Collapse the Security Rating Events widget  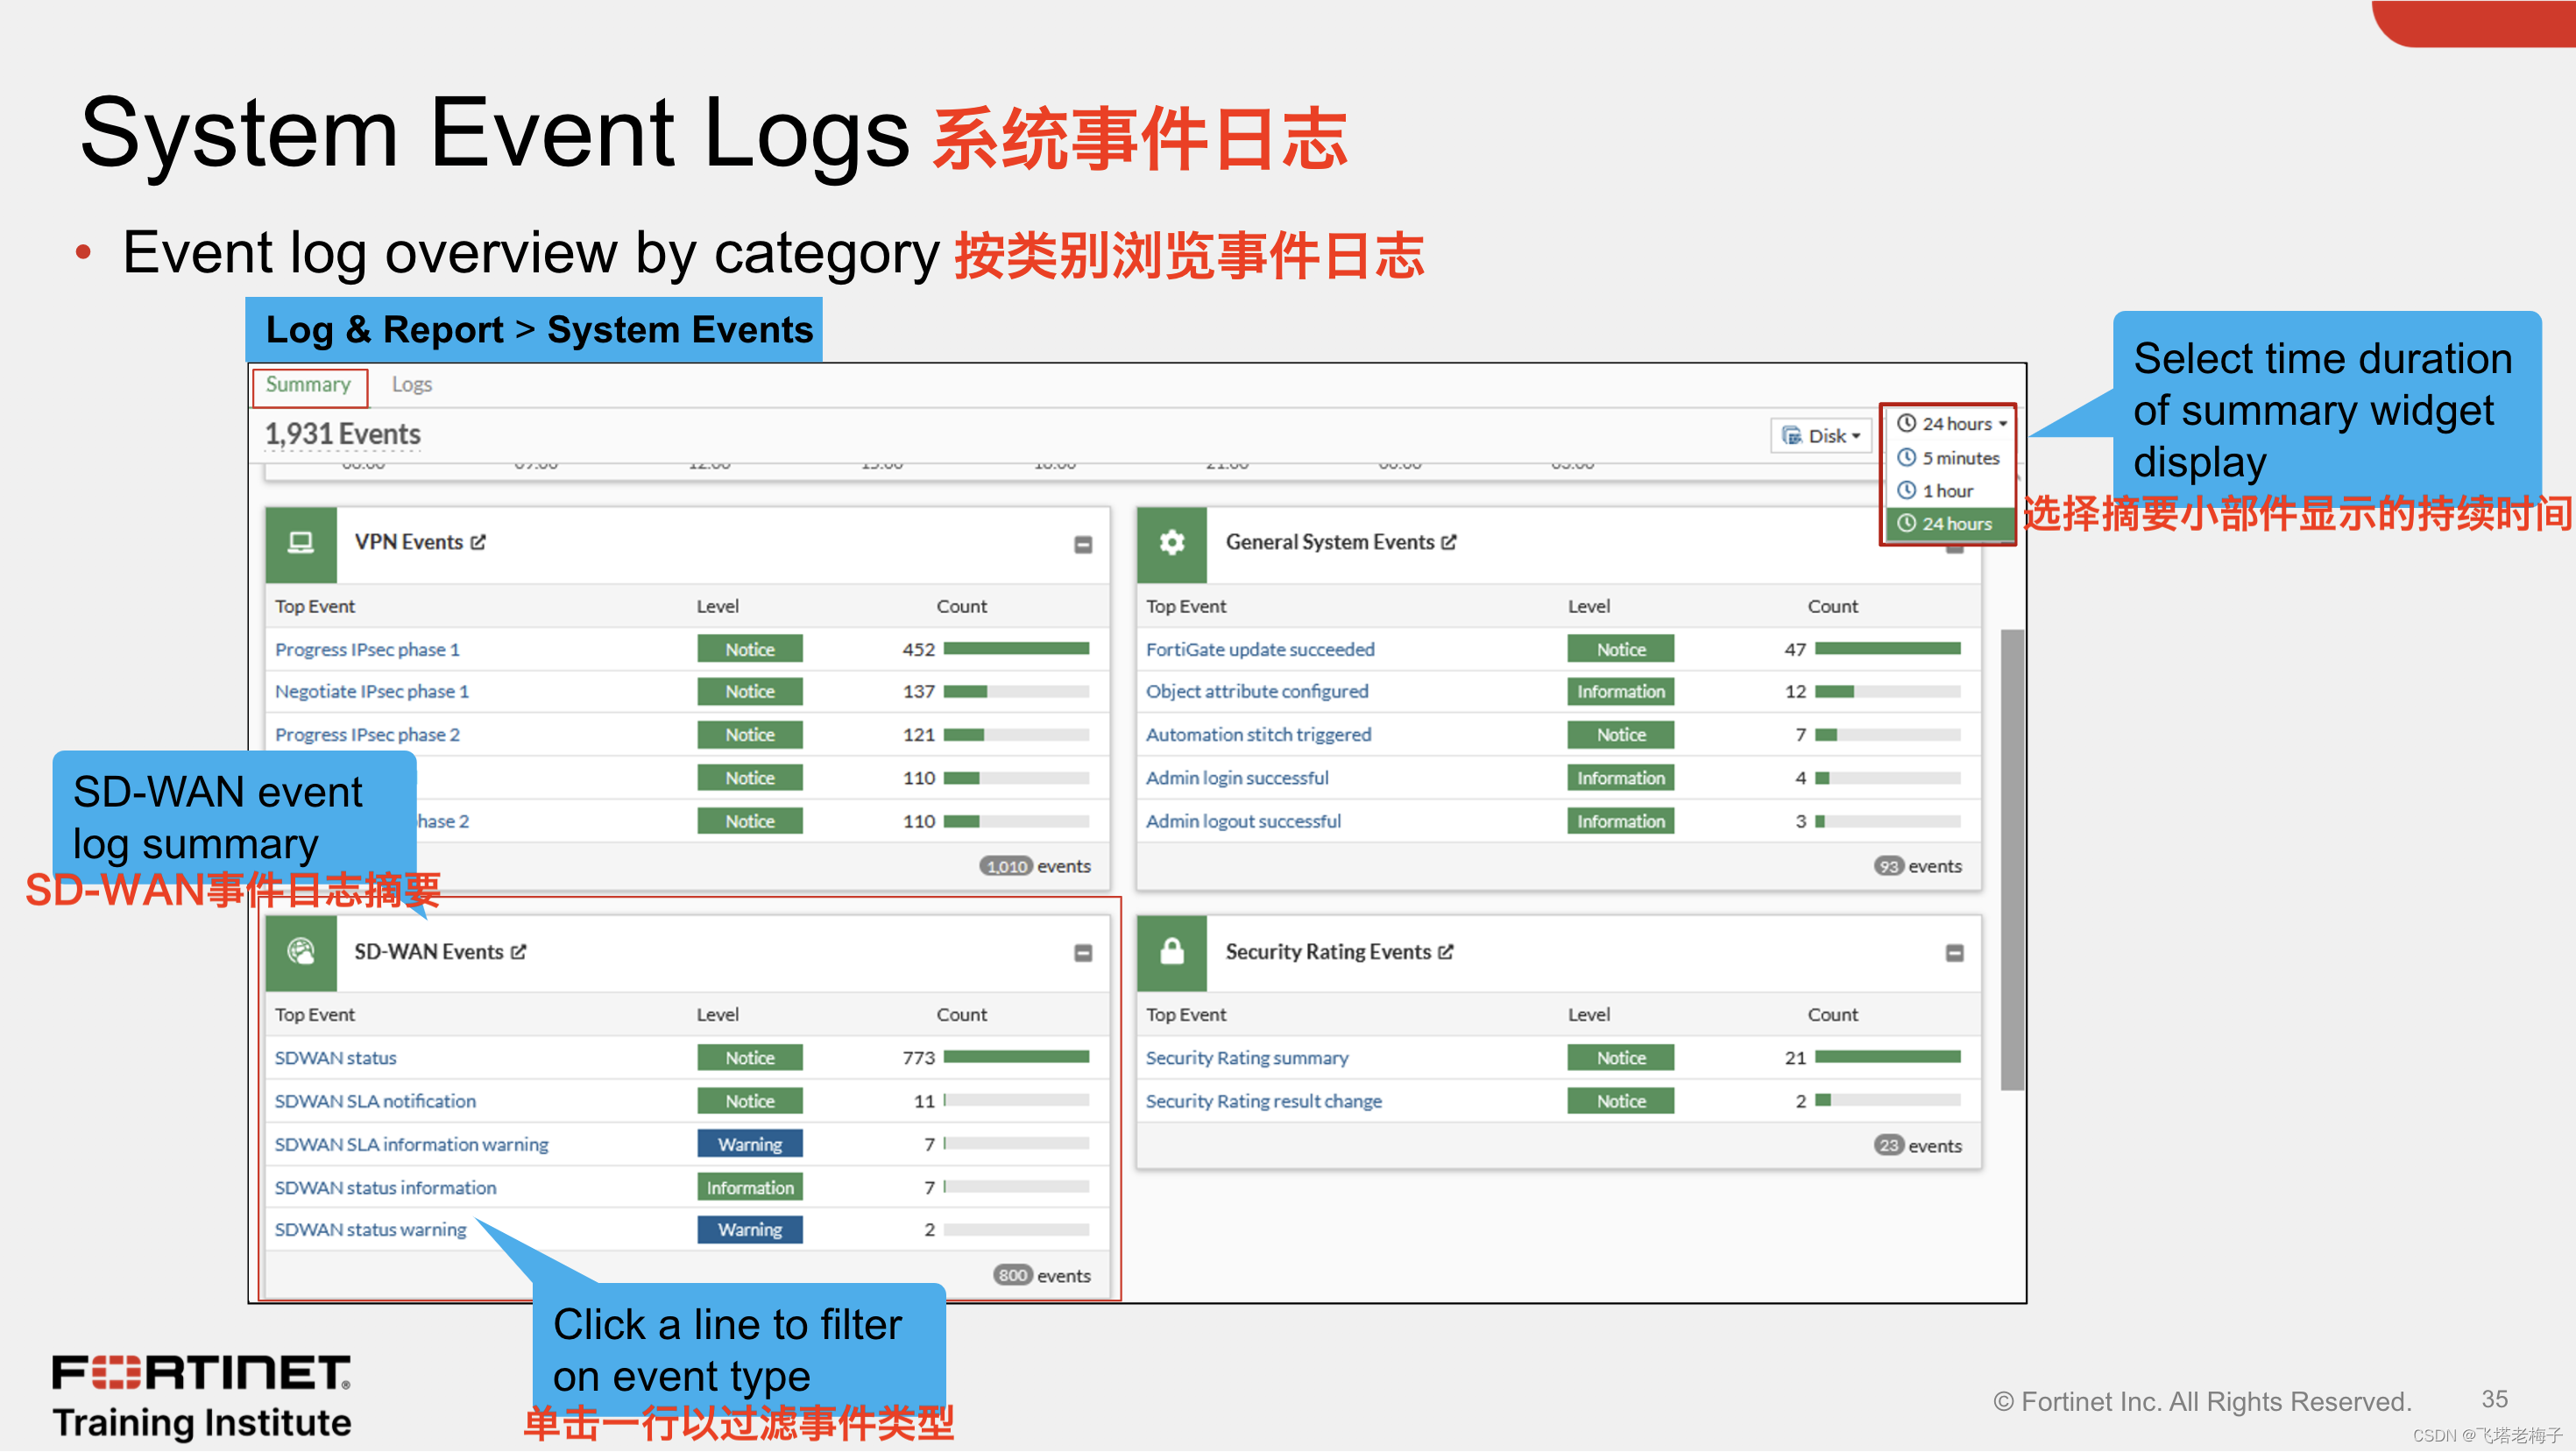pyautogui.click(x=1953, y=954)
